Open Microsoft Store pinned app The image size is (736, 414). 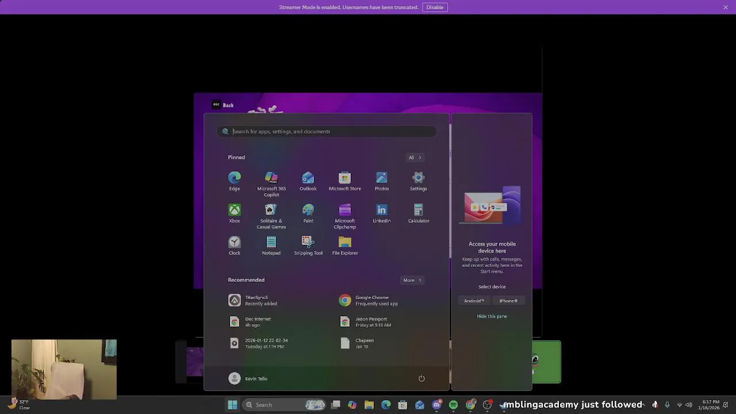[x=345, y=181]
